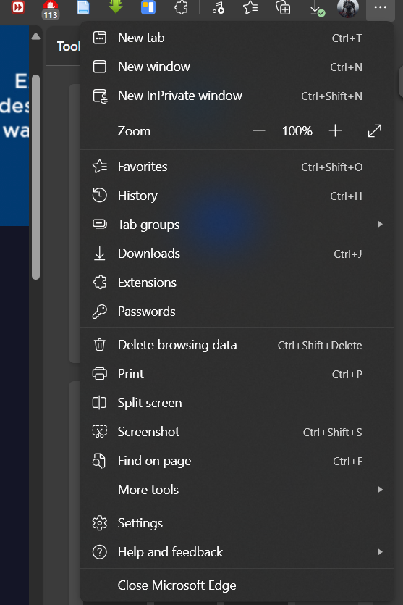Viewport: 403px width, 605px height.
Task: Open Settings from the menu
Action: click(237, 523)
